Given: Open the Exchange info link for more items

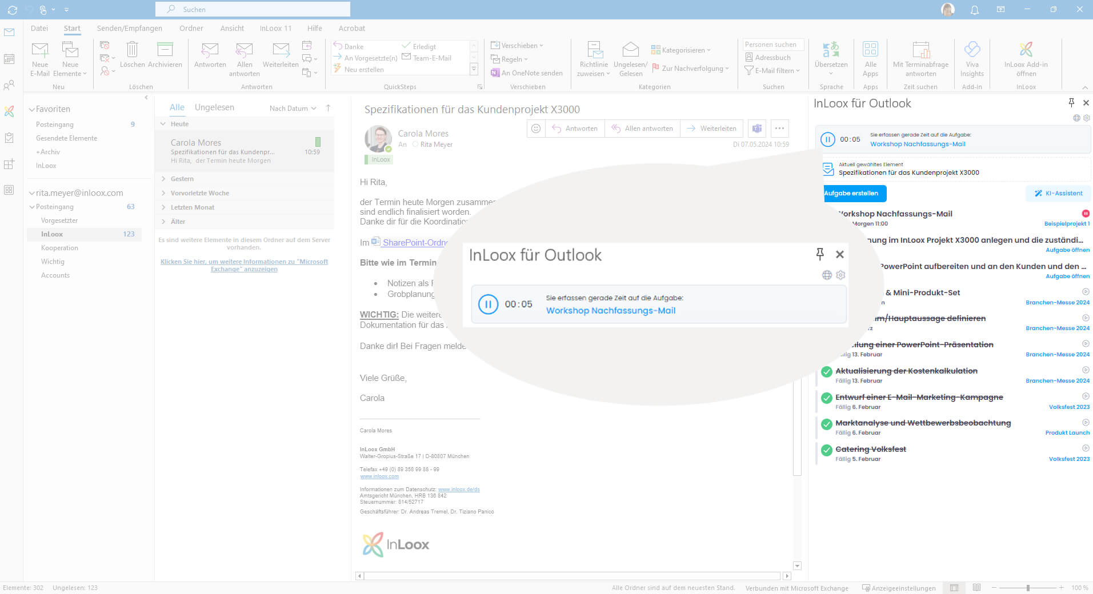Looking at the screenshot, I should click(x=244, y=266).
